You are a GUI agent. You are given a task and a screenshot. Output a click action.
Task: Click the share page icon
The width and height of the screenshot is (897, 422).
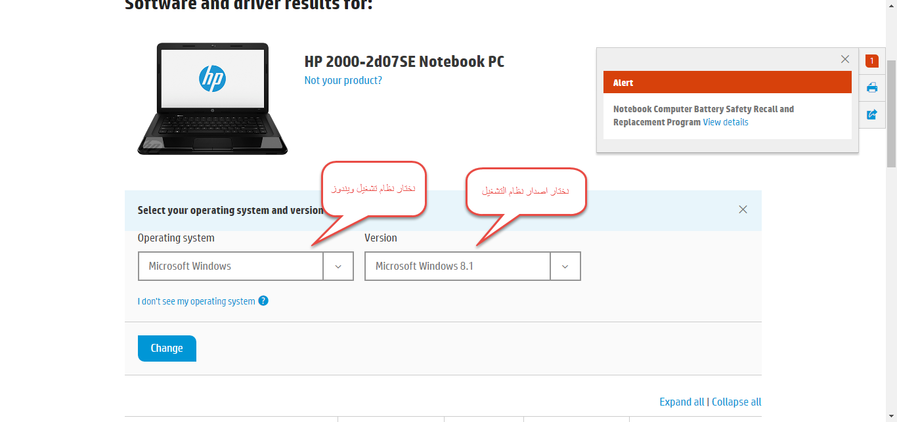pos(872,114)
